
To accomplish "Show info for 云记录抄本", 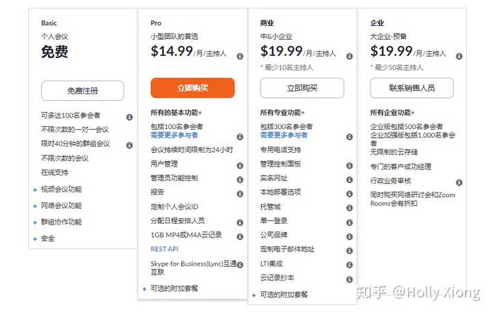I will tap(350, 280).
